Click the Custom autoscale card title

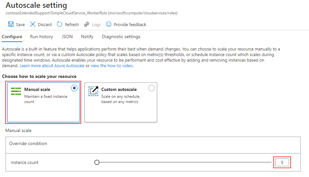(119, 89)
